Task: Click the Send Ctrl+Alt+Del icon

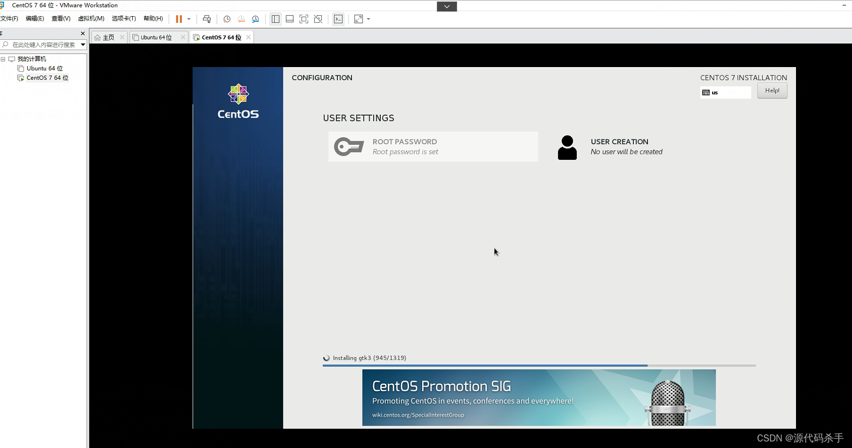Action: pyautogui.click(x=207, y=19)
